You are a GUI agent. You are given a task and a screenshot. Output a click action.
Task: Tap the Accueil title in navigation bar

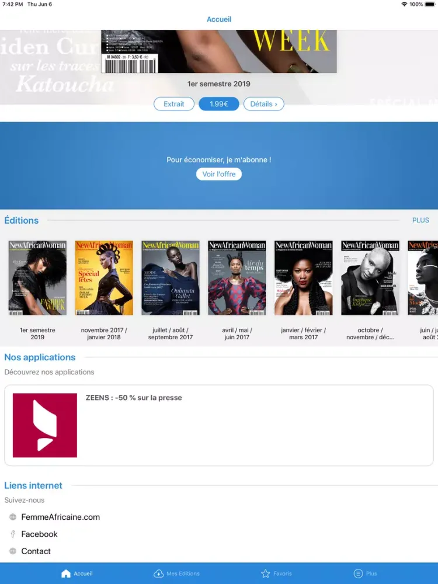(219, 19)
